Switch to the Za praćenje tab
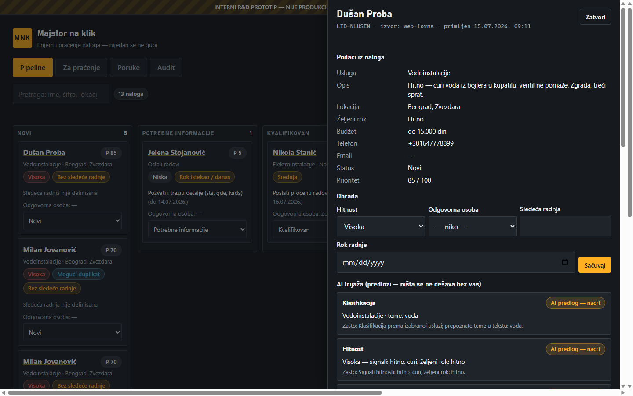Viewport: 633px width, 396px height. point(81,67)
